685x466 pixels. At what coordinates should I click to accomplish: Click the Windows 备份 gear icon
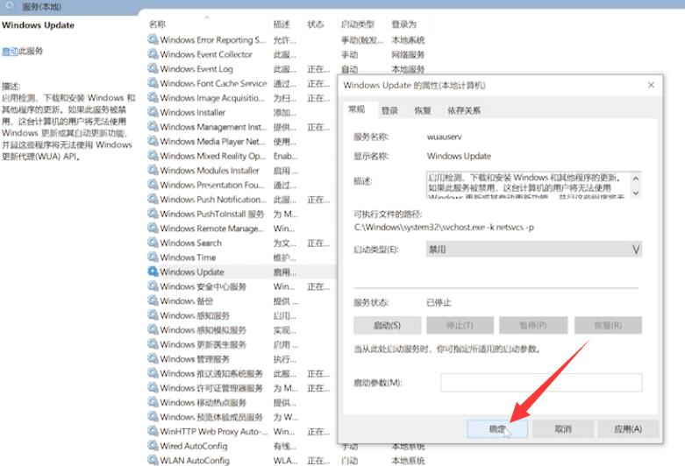click(x=153, y=300)
